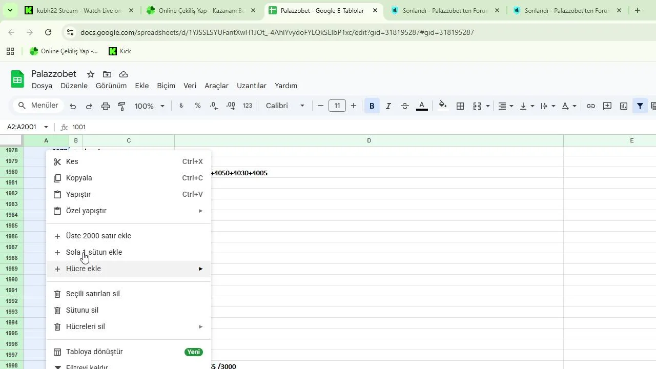Expand Özel yapıştır submenu
656x369 pixels.
click(129, 211)
